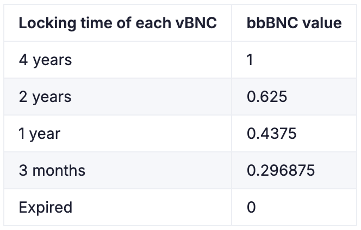Click the value 0.296875

point(281,170)
